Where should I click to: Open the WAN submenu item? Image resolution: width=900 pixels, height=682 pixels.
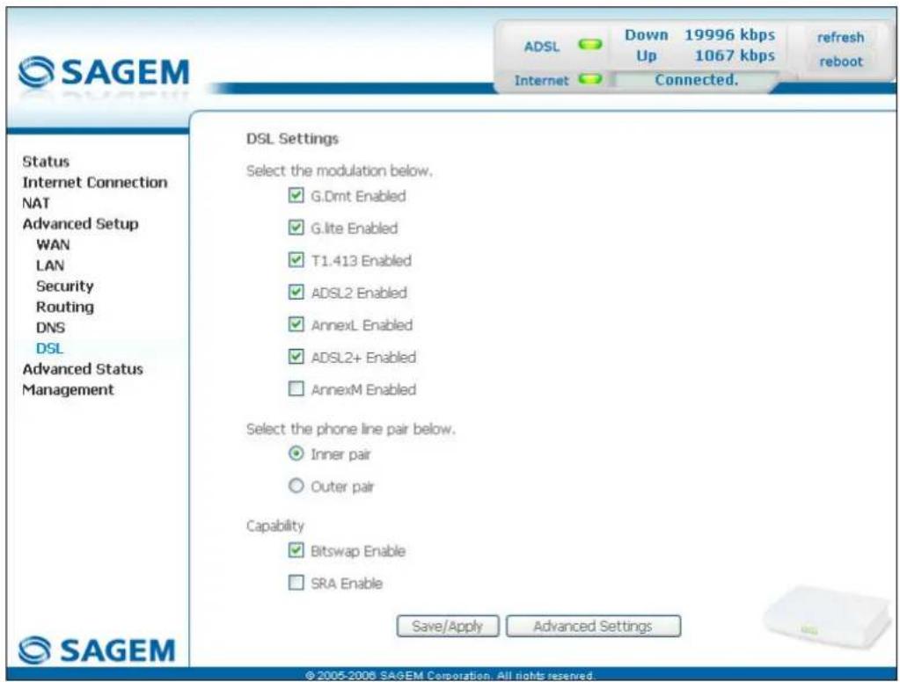tap(53, 245)
